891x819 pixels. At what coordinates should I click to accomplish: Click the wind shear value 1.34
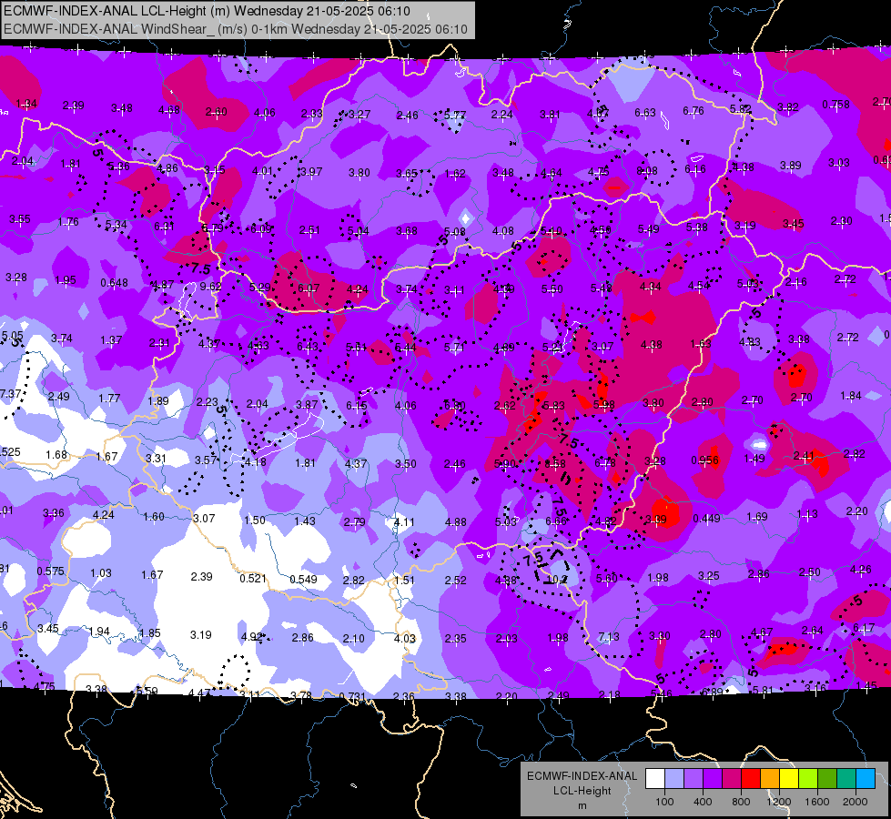(26, 104)
